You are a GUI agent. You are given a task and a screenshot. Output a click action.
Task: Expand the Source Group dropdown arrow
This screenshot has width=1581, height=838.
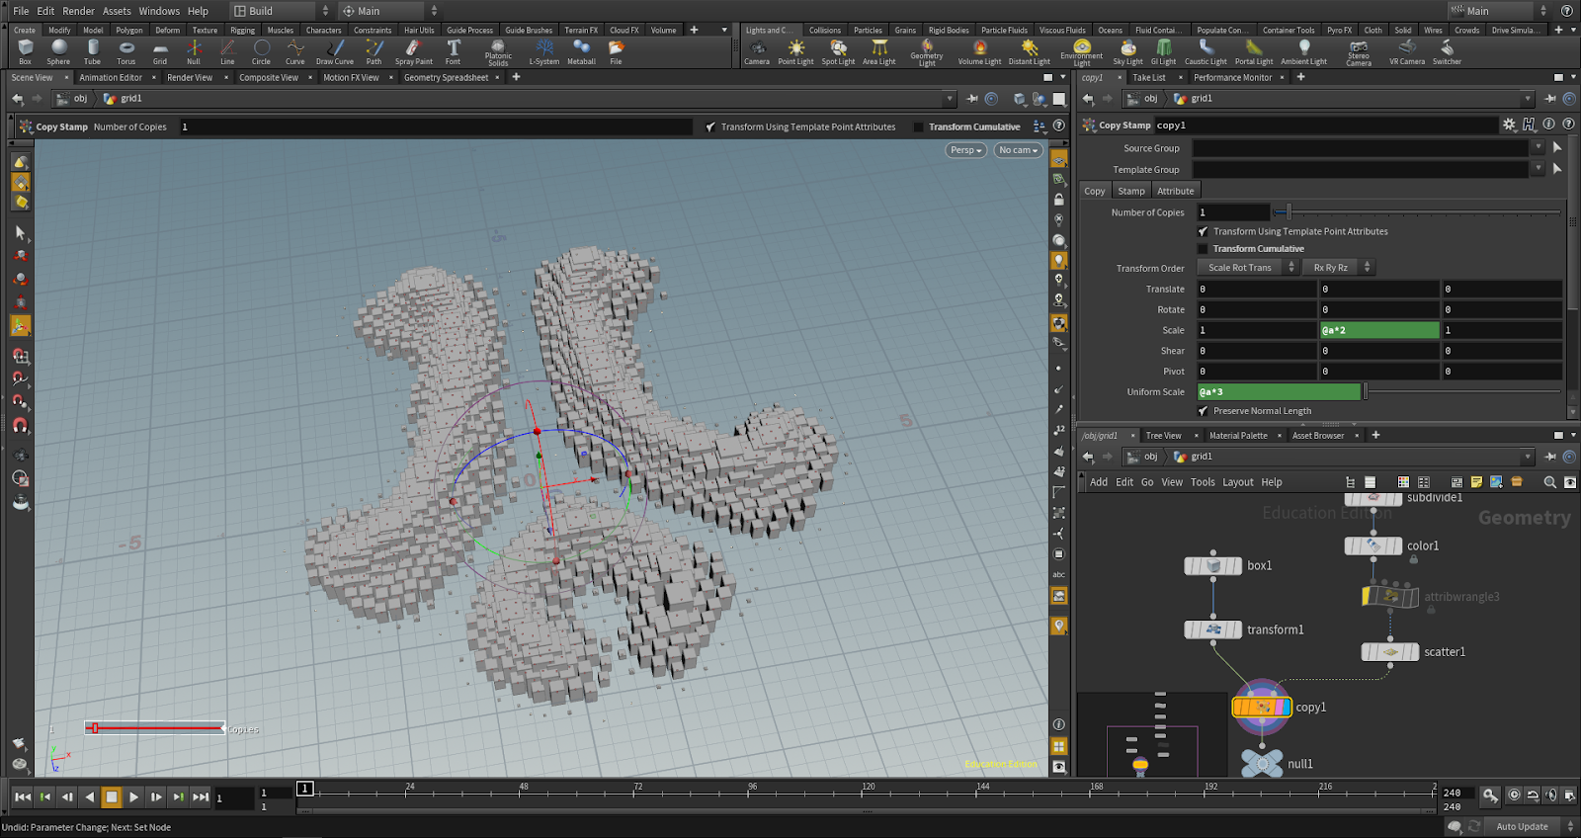1538,147
